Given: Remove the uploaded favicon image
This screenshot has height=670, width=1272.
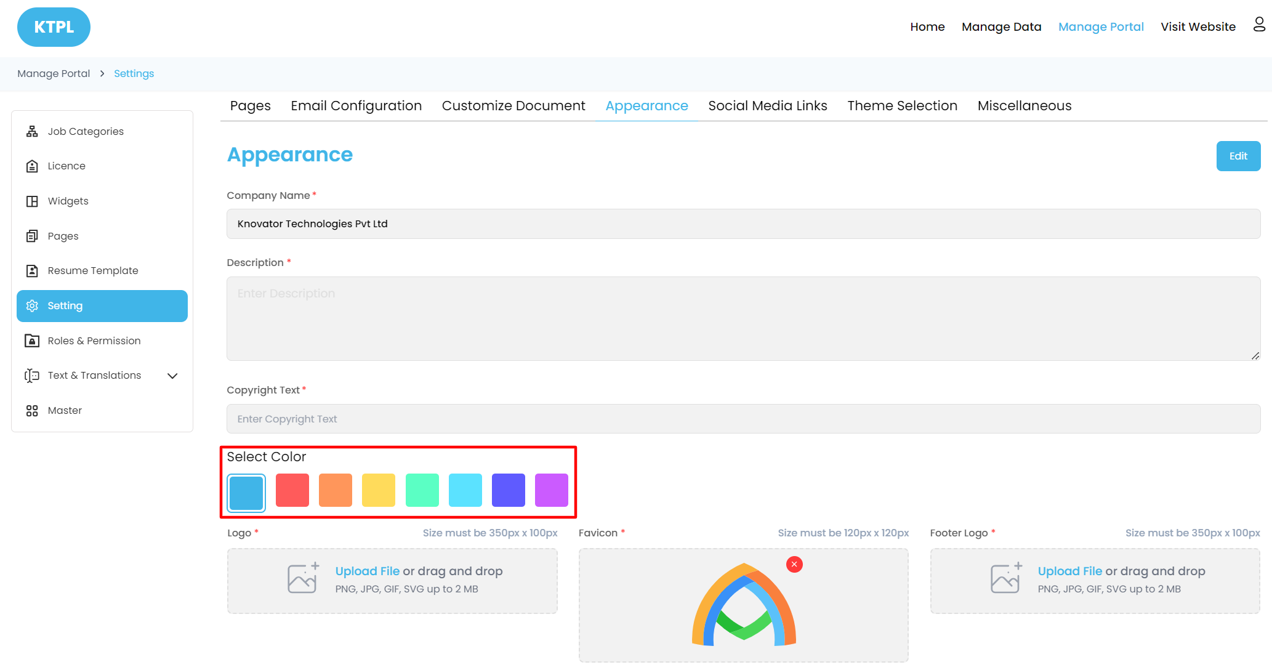Looking at the screenshot, I should tap(794, 564).
